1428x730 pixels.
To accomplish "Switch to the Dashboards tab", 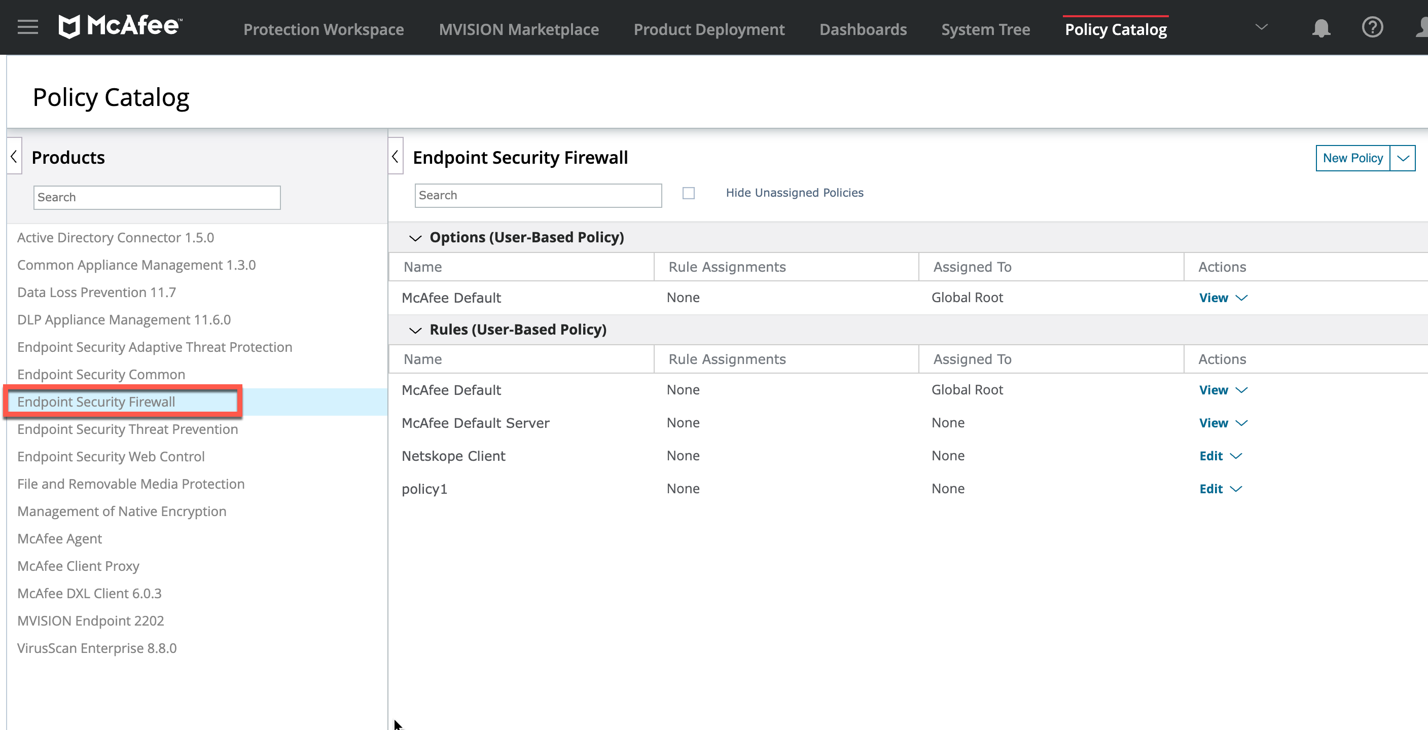I will (863, 29).
